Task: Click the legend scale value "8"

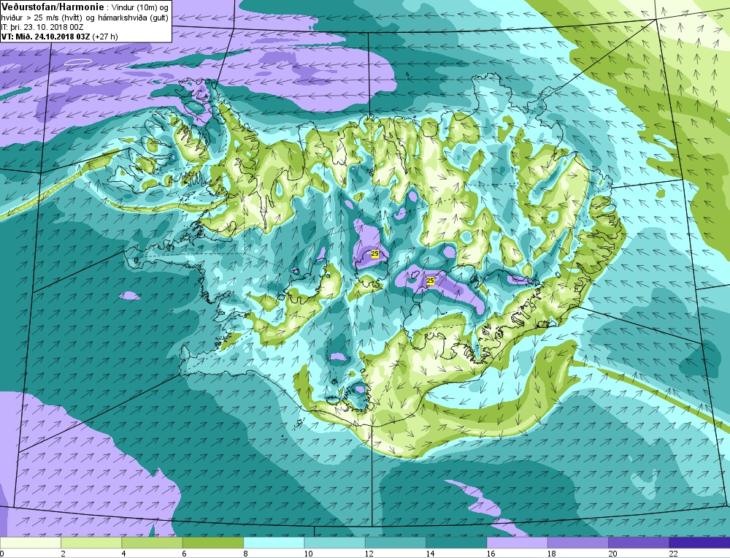Action: point(245,554)
